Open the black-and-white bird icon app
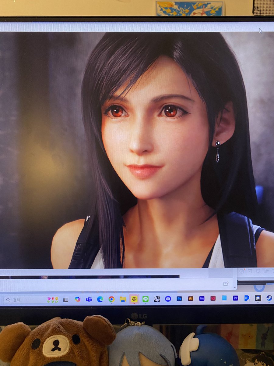Image resolution: width=274 pixels, height=366 pixels. (157, 299)
